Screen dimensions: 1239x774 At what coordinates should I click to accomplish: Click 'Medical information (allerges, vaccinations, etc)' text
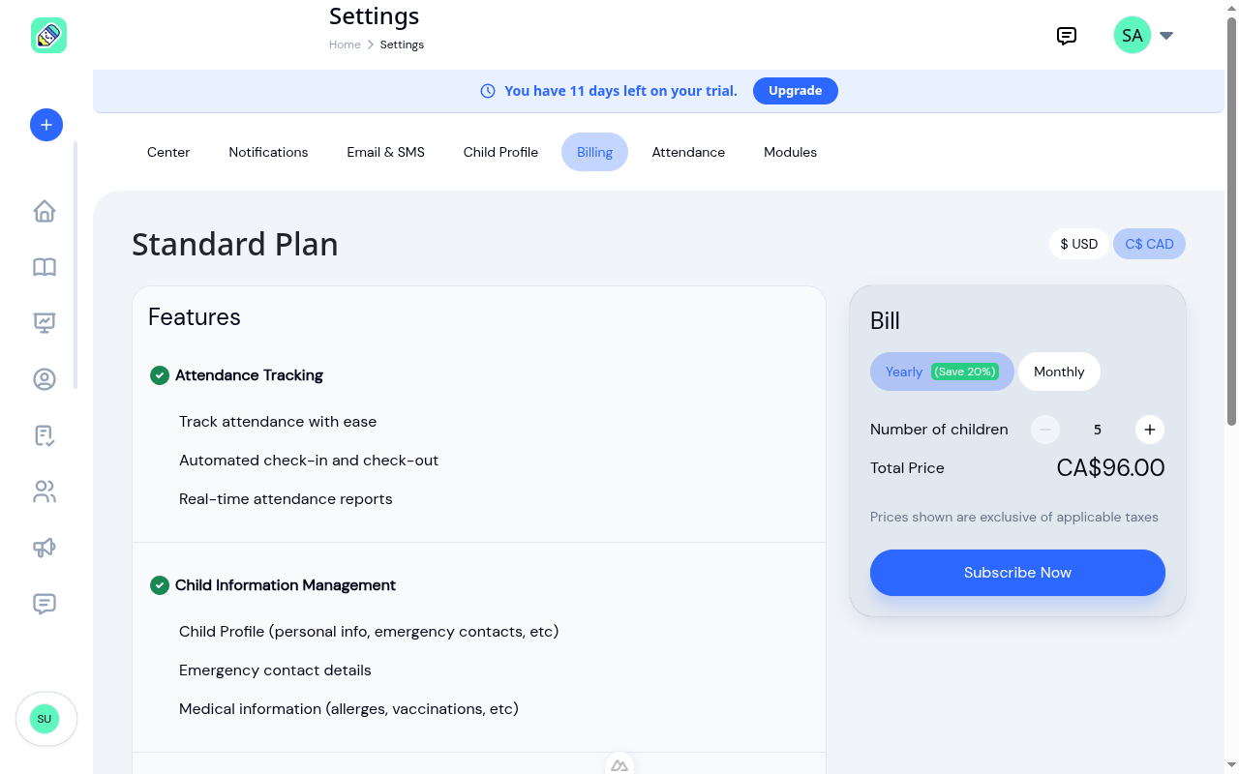(x=348, y=709)
